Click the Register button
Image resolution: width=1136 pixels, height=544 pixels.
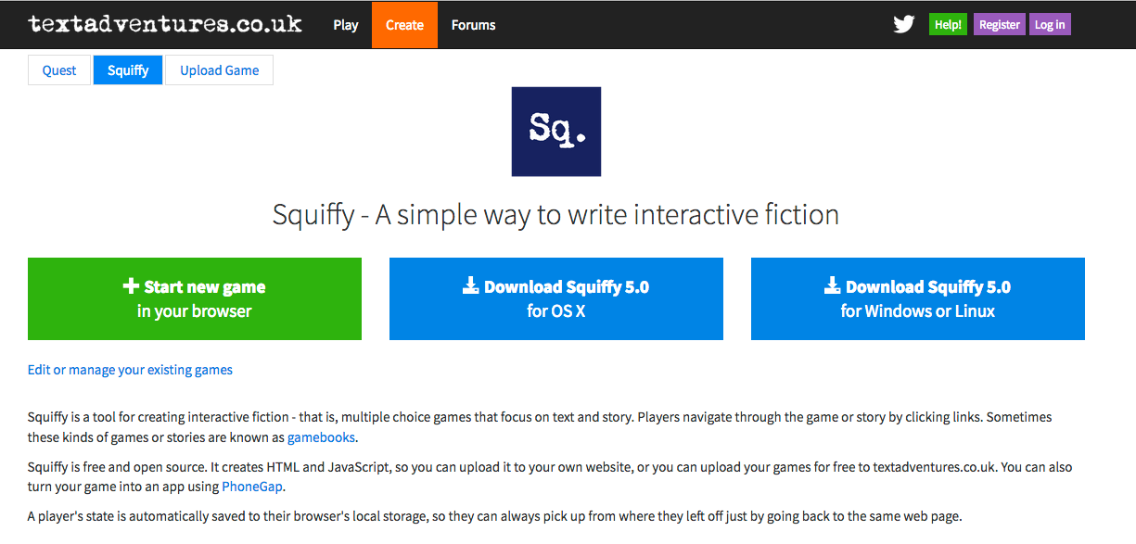1000,25
